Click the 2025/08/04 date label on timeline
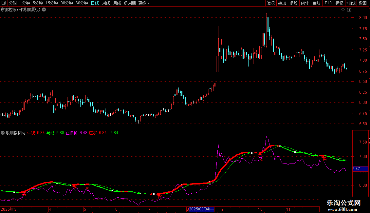Screen dimensions: 370x213 tap(201, 209)
